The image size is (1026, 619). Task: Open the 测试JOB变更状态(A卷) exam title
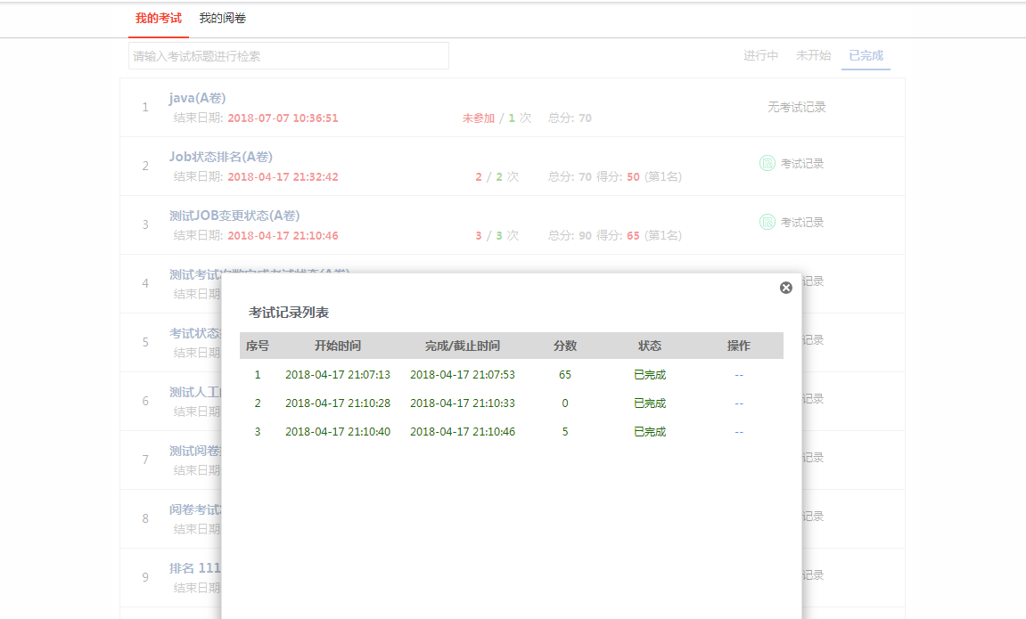234,216
